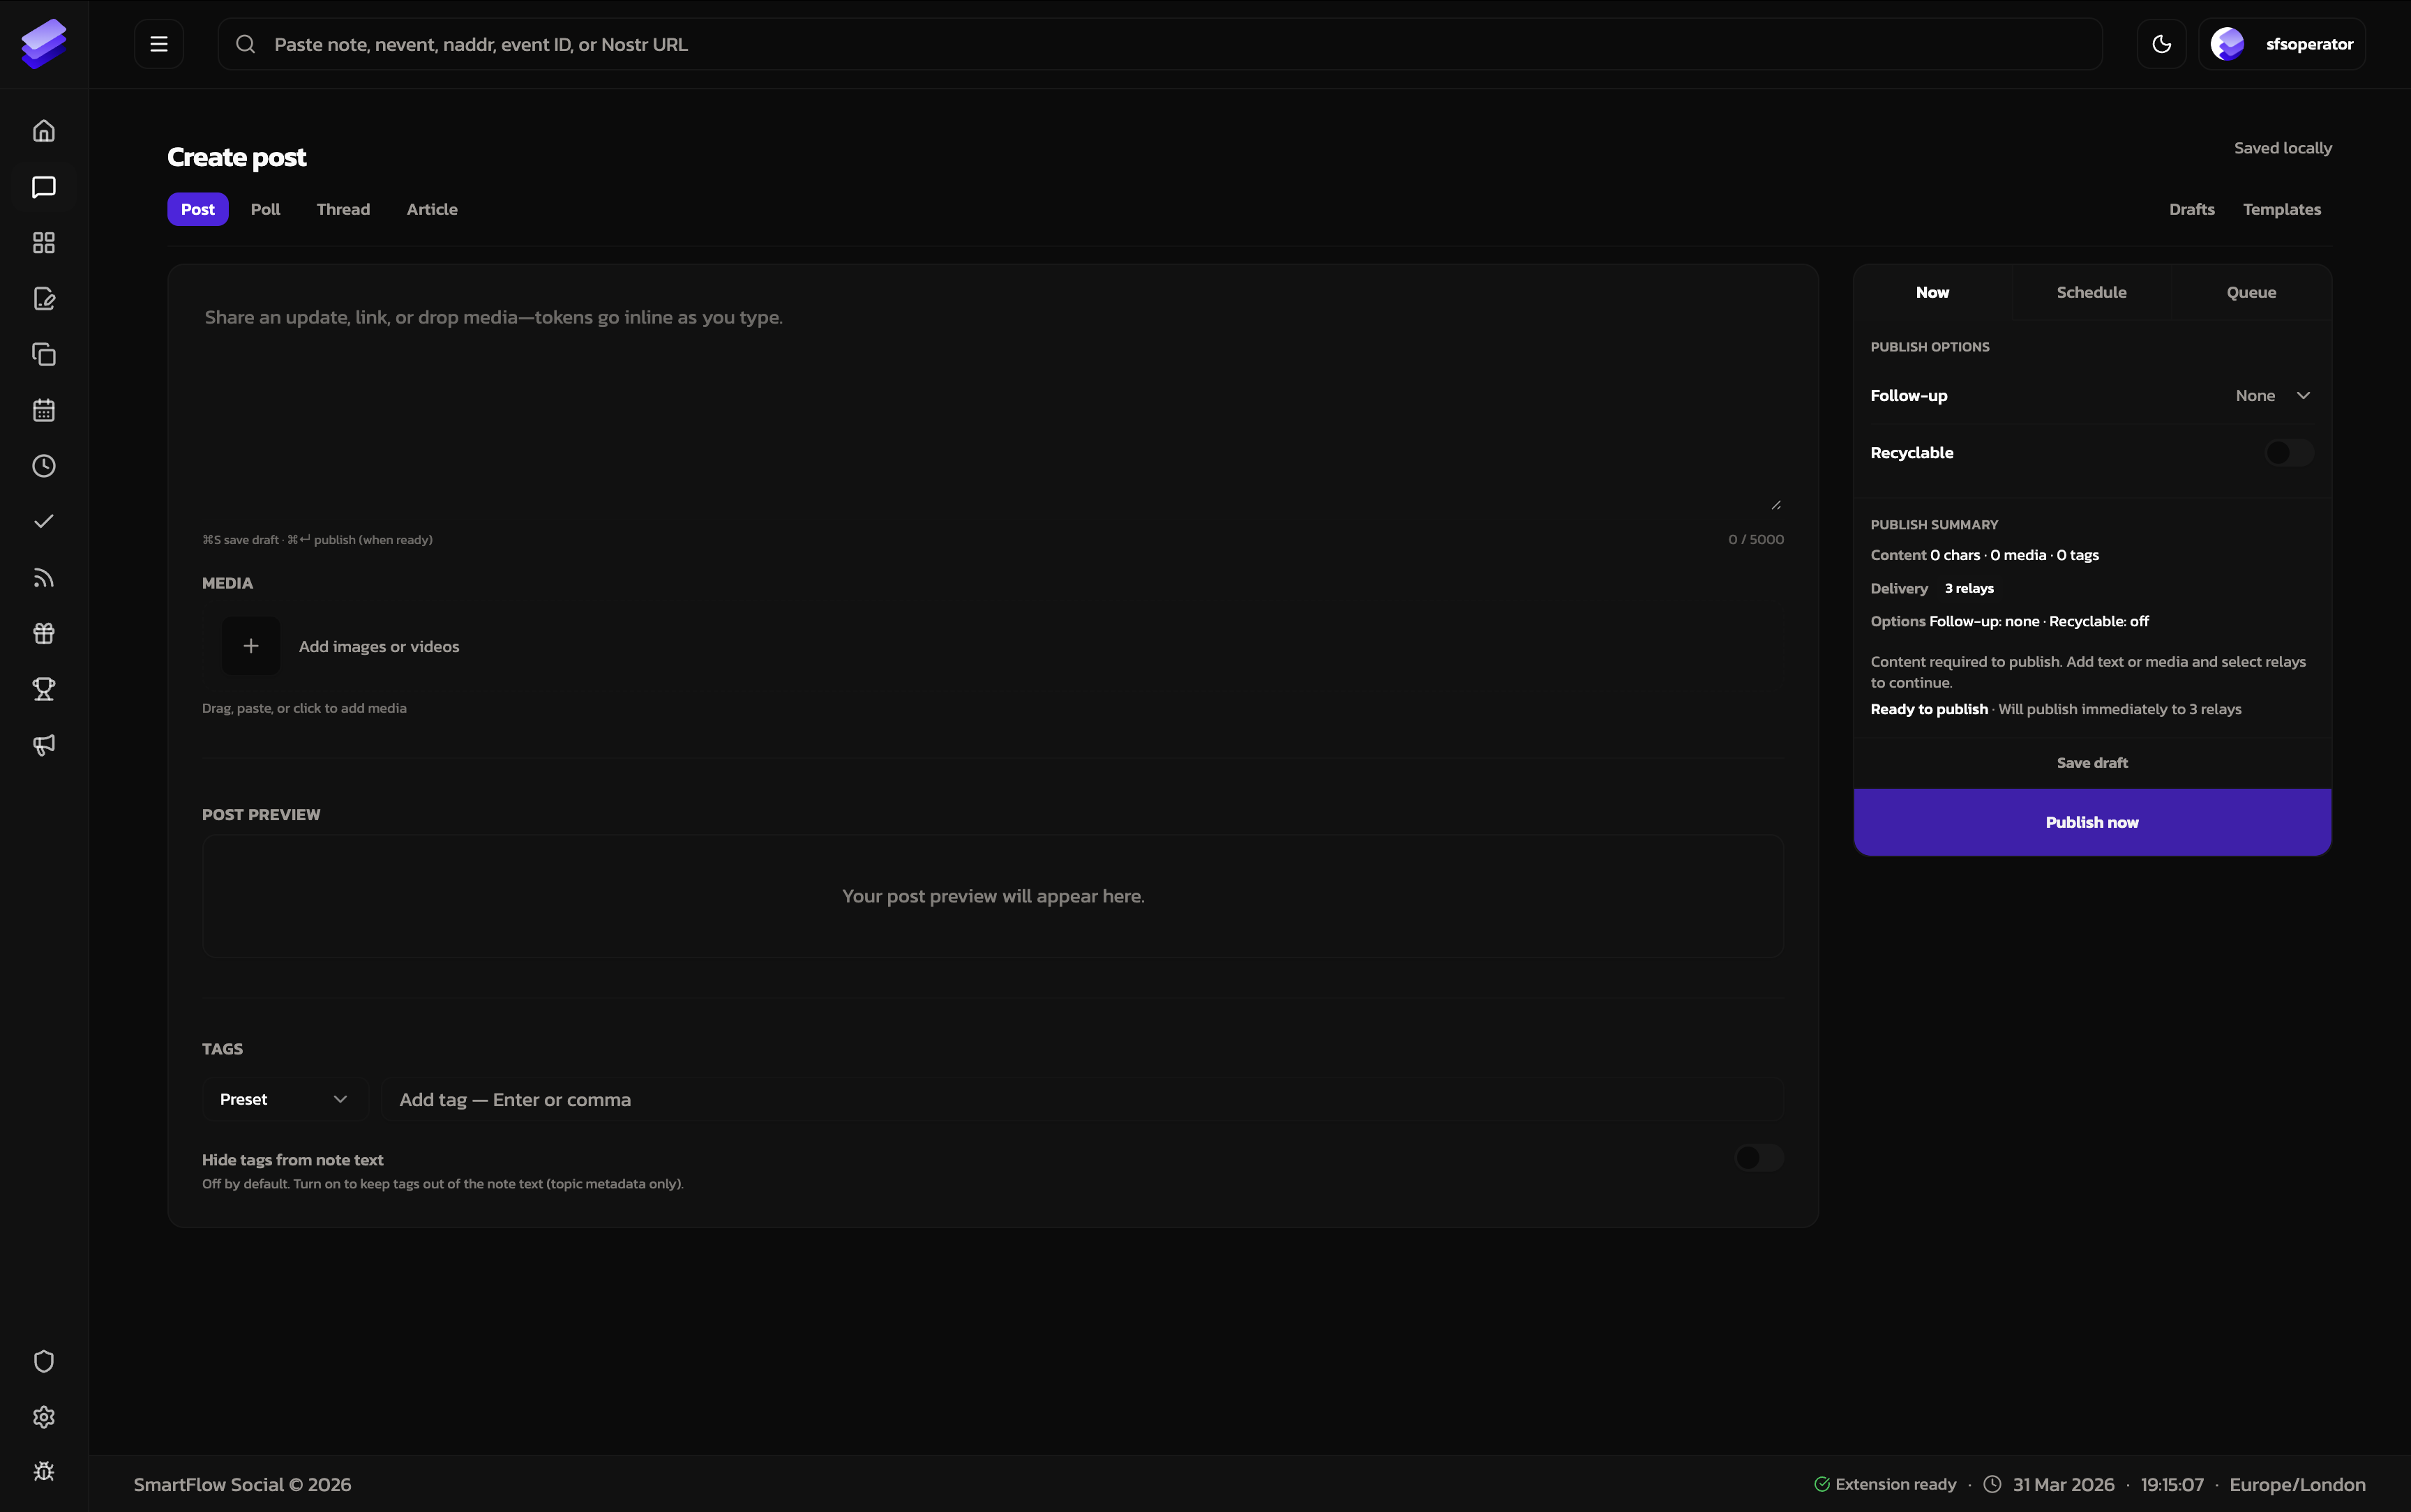2411x1512 pixels.
Task: Click the calendar icon in sidebar
Action: tap(44, 410)
